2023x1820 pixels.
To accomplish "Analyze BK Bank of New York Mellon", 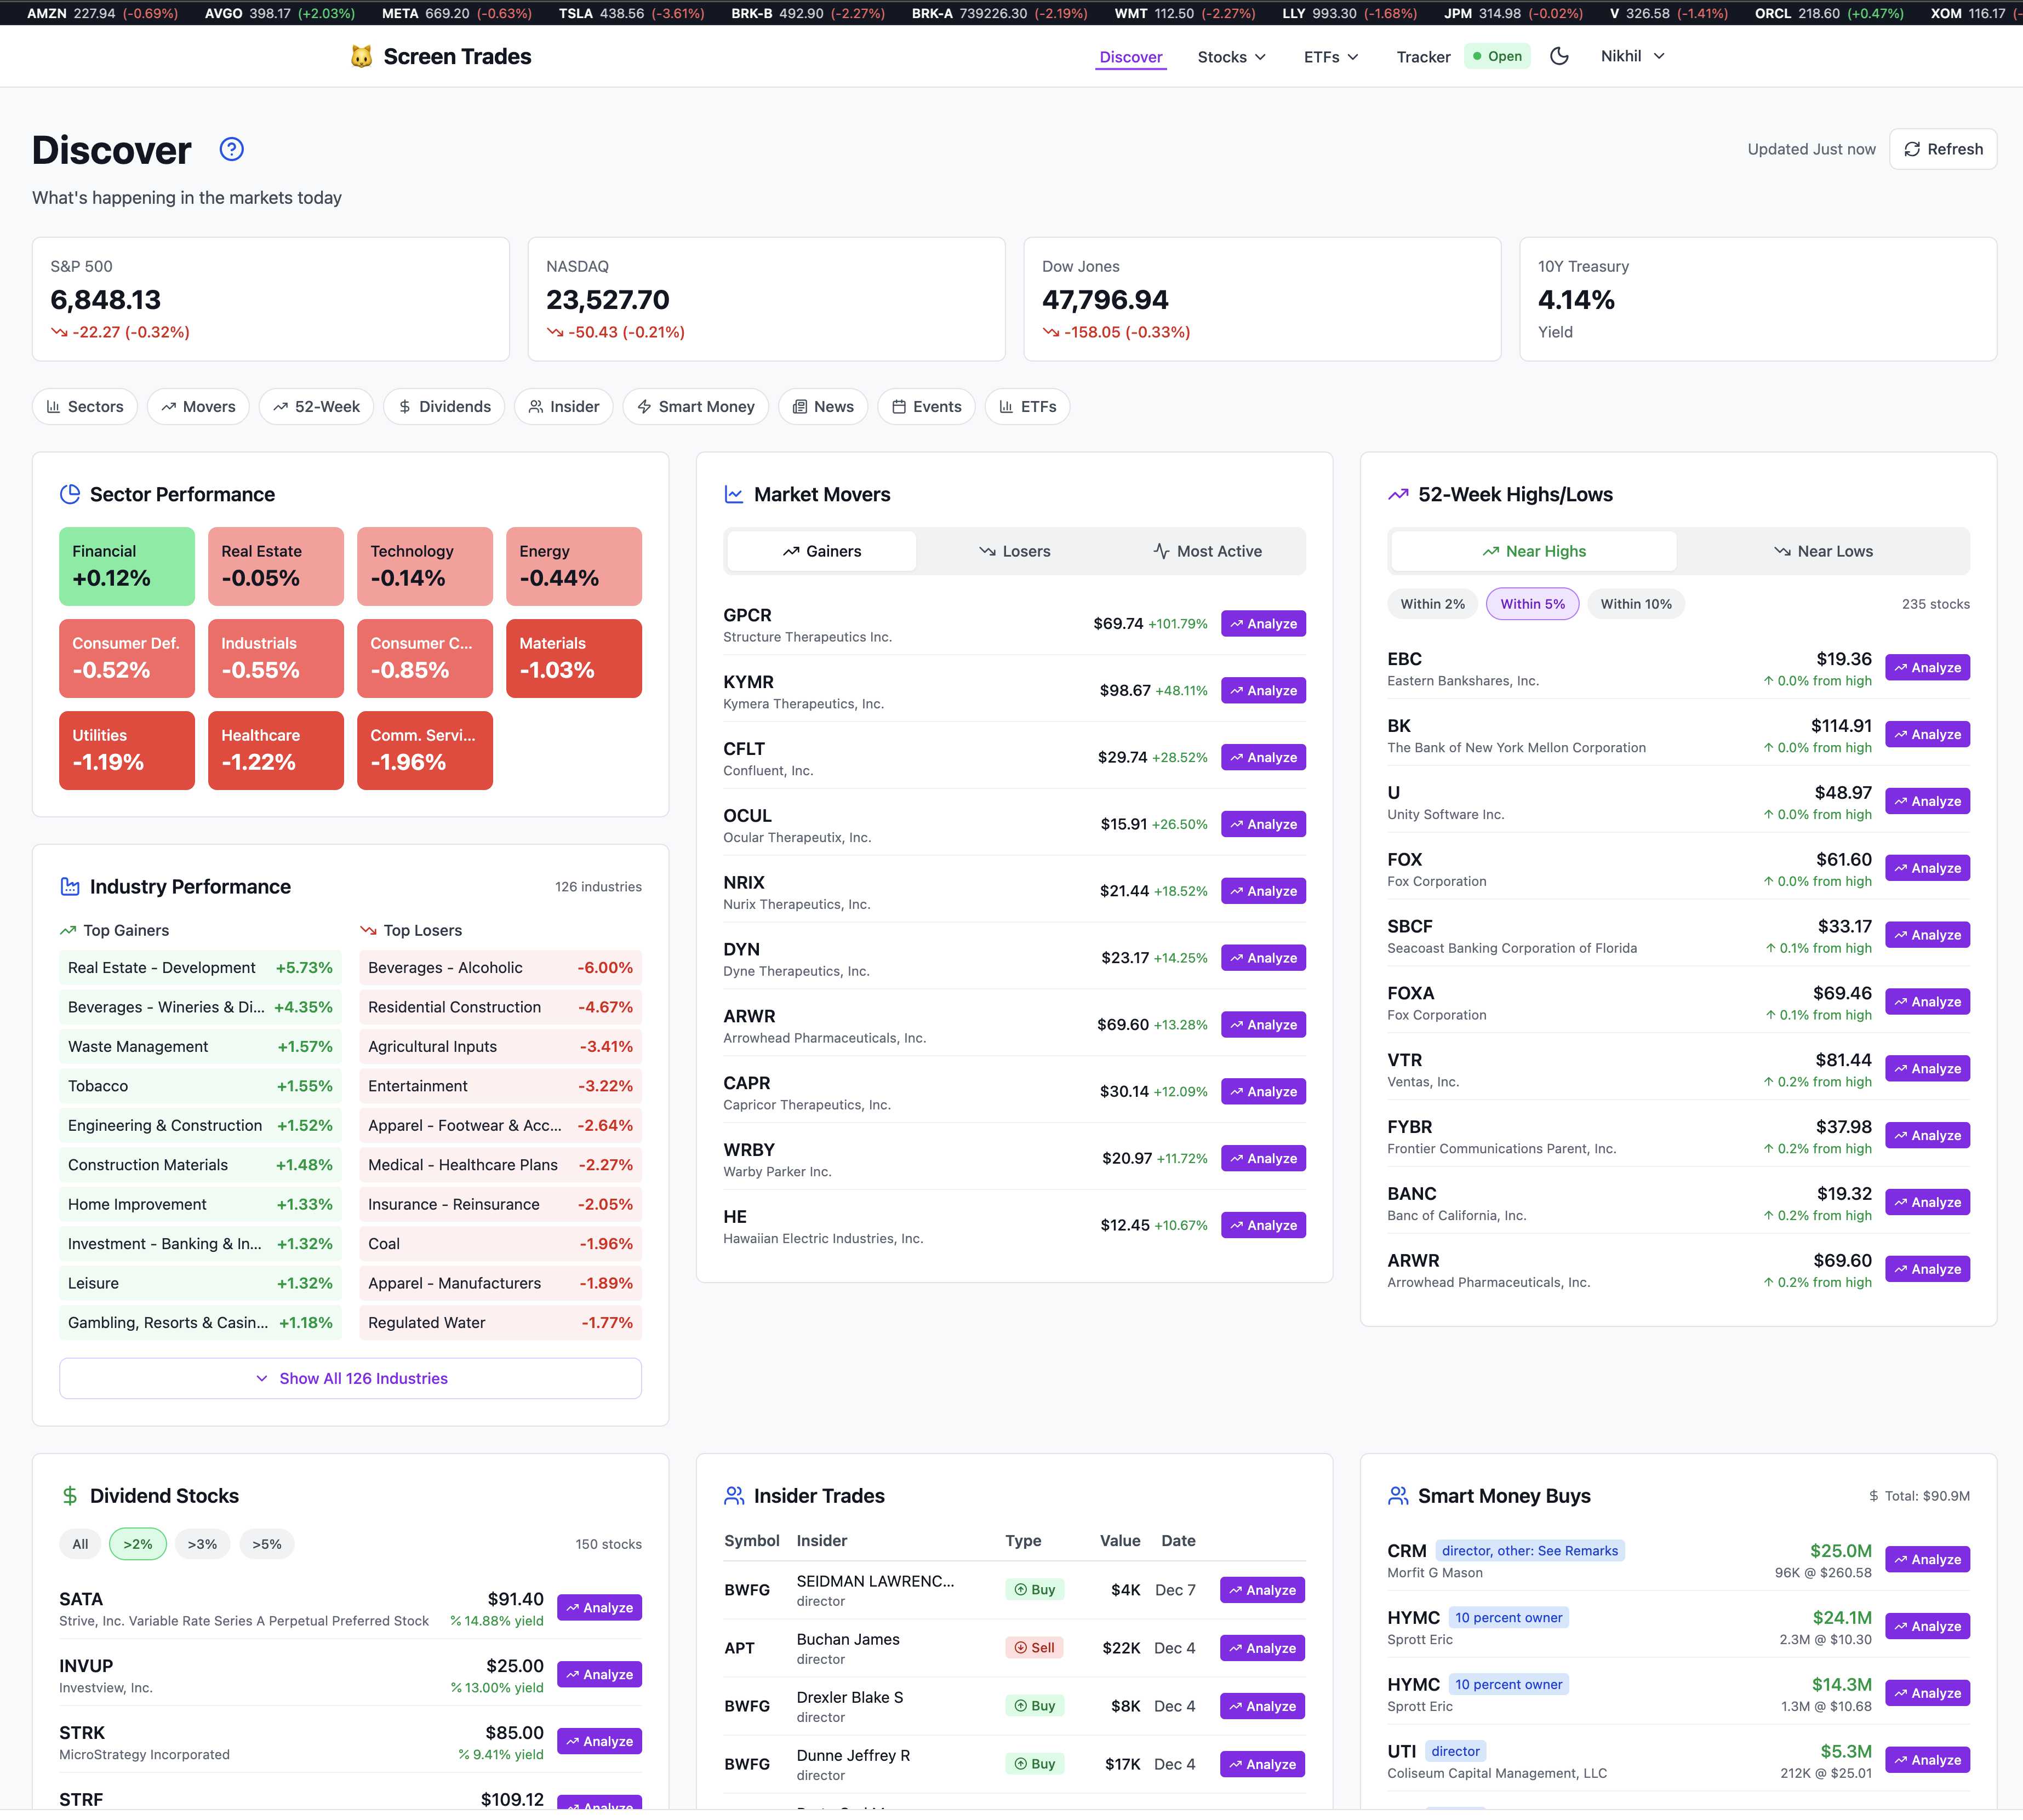I will [1927, 735].
